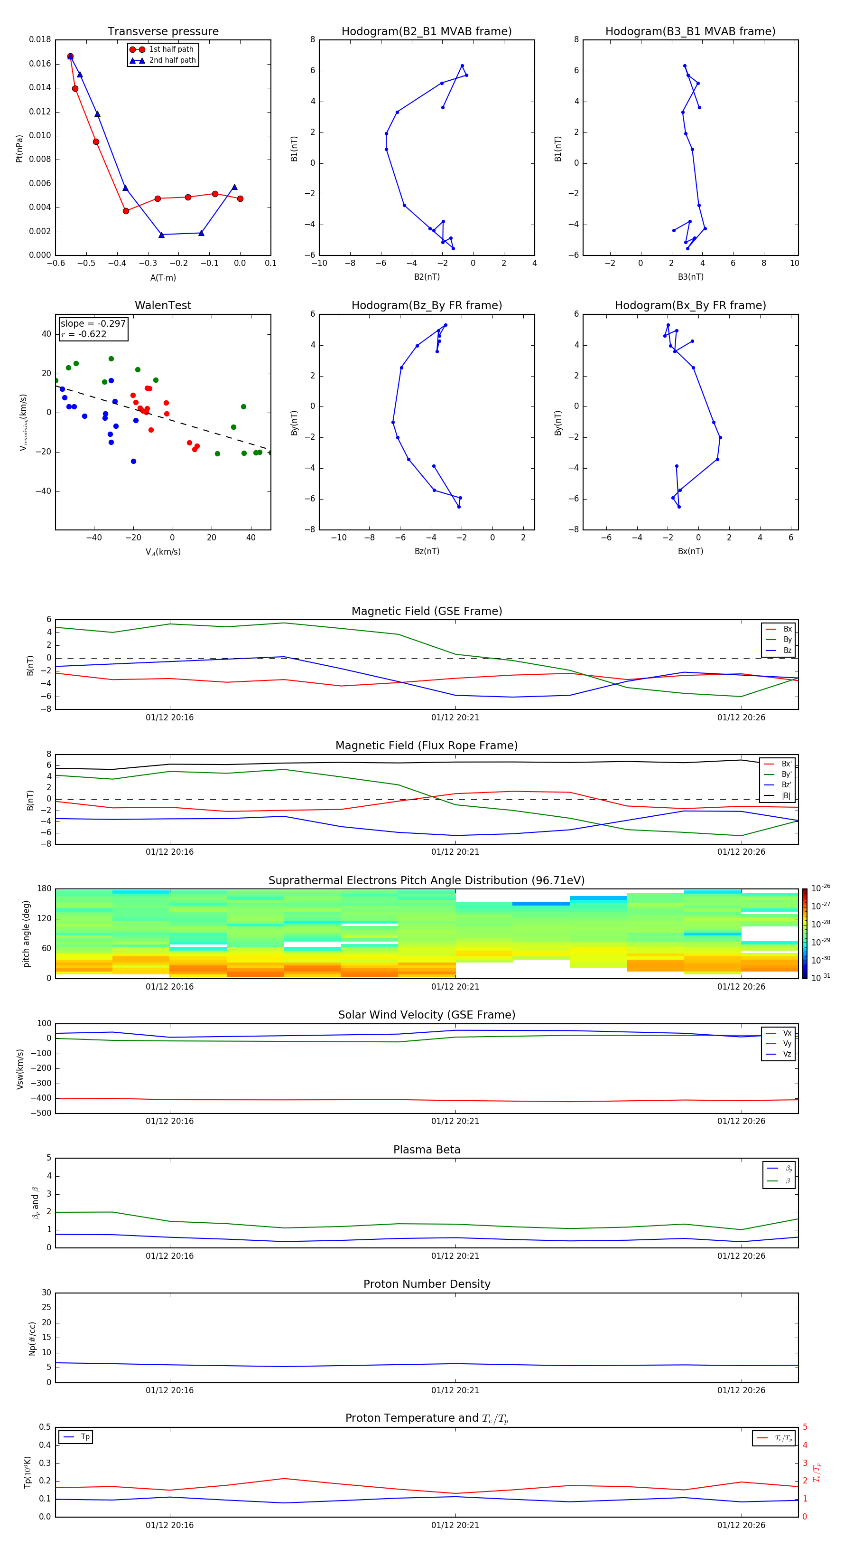The height and width of the screenshot is (1567, 854).
Task: Select the βp entry in Plasma Beta legend
Action: [x=780, y=1169]
